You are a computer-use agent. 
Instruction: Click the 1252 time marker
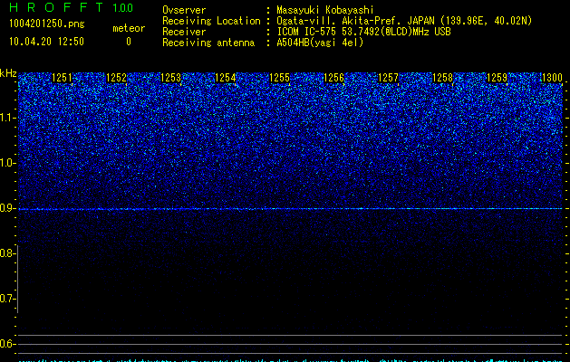point(116,78)
